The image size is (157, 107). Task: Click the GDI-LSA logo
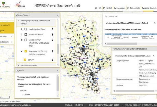click(x=20, y=5)
